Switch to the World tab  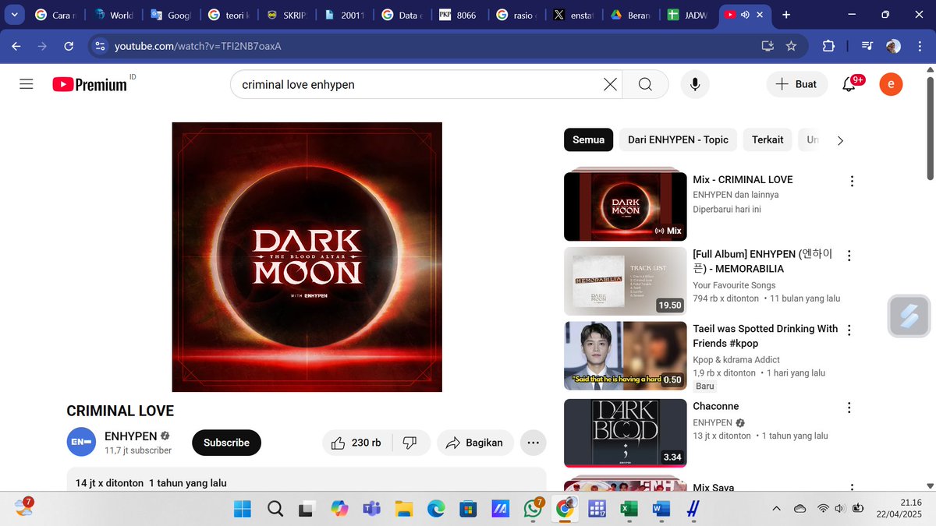[x=115, y=15]
